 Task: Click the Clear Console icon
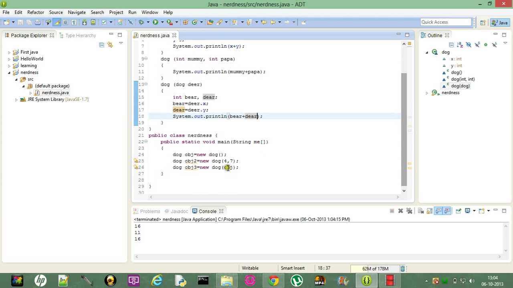tap(421, 211)
